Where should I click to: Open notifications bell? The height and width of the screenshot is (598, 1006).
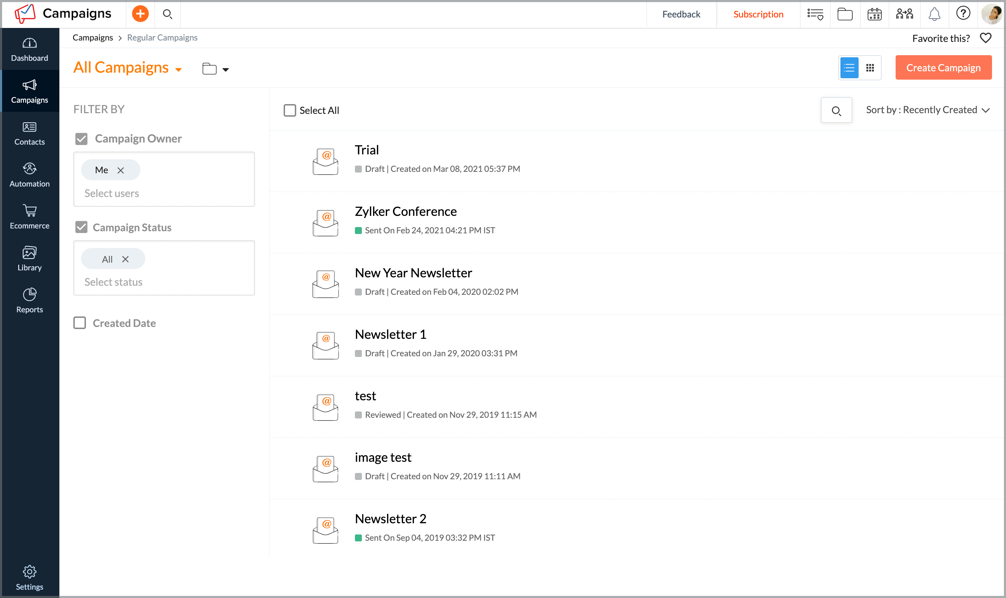934,14
